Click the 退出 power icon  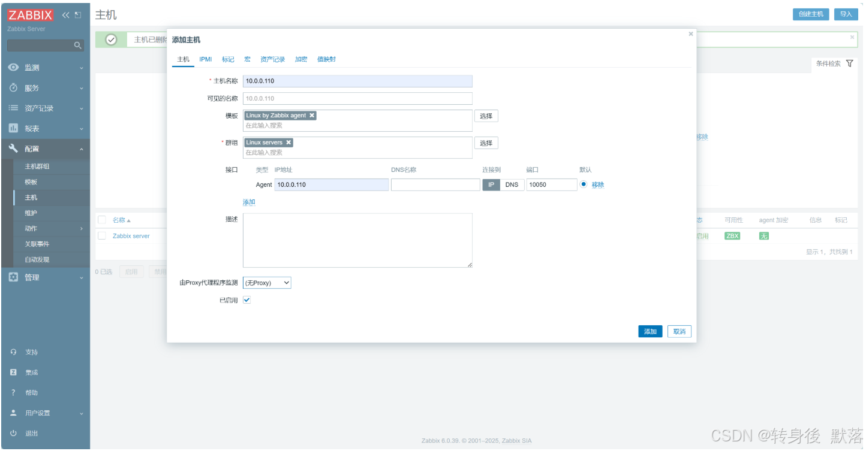pyautogui.click(x=13, y=433)
